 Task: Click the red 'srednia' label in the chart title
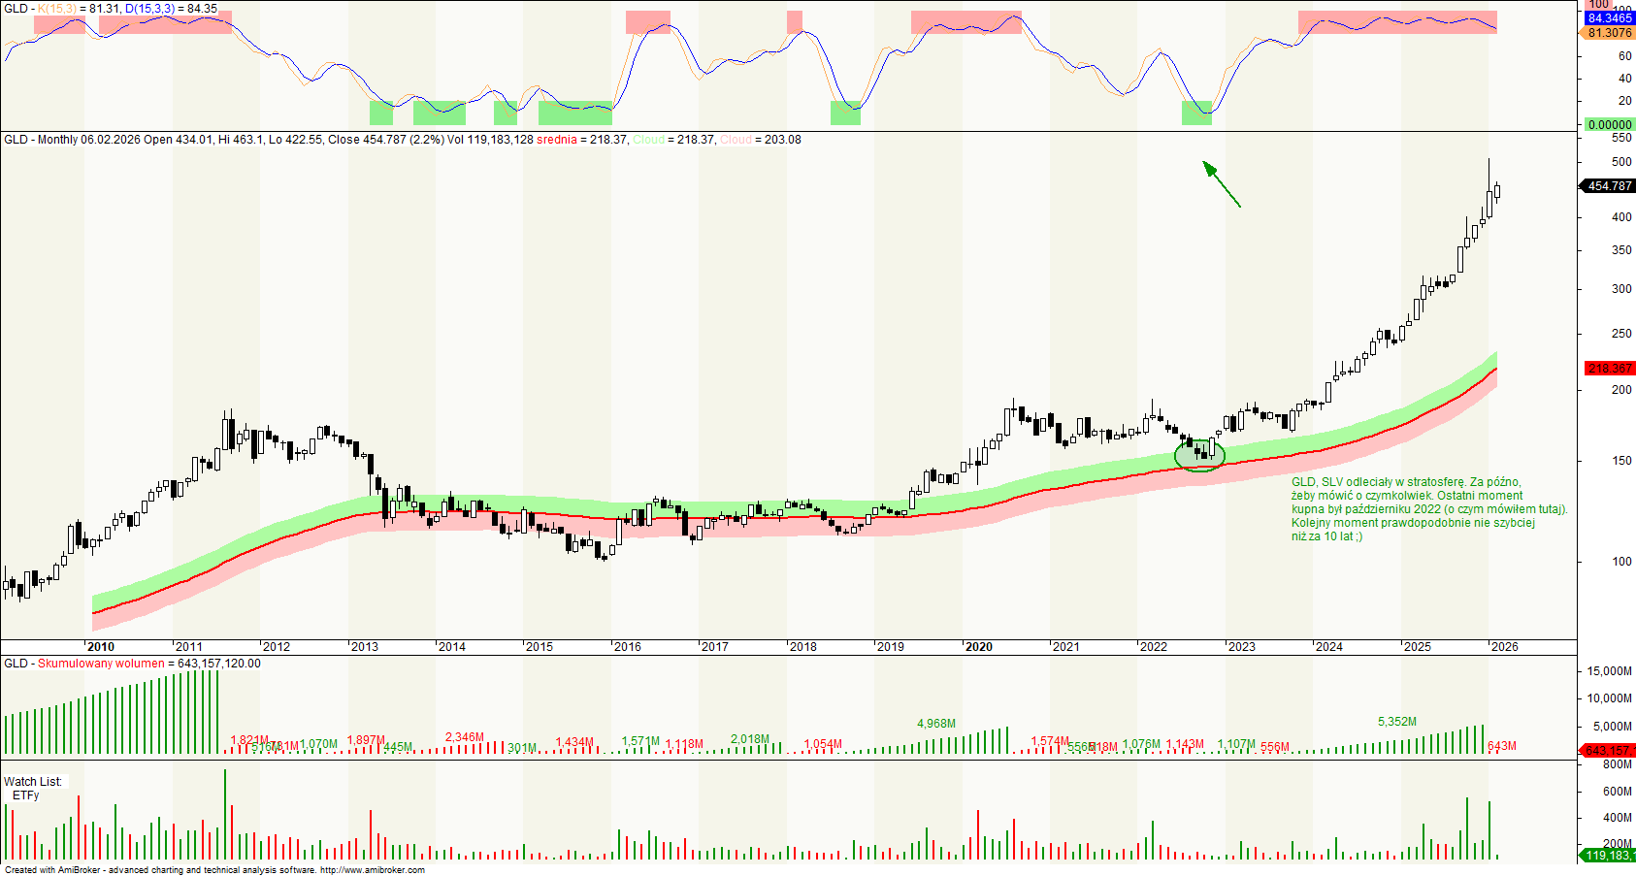pyautogui.click(x=556, y=140)
